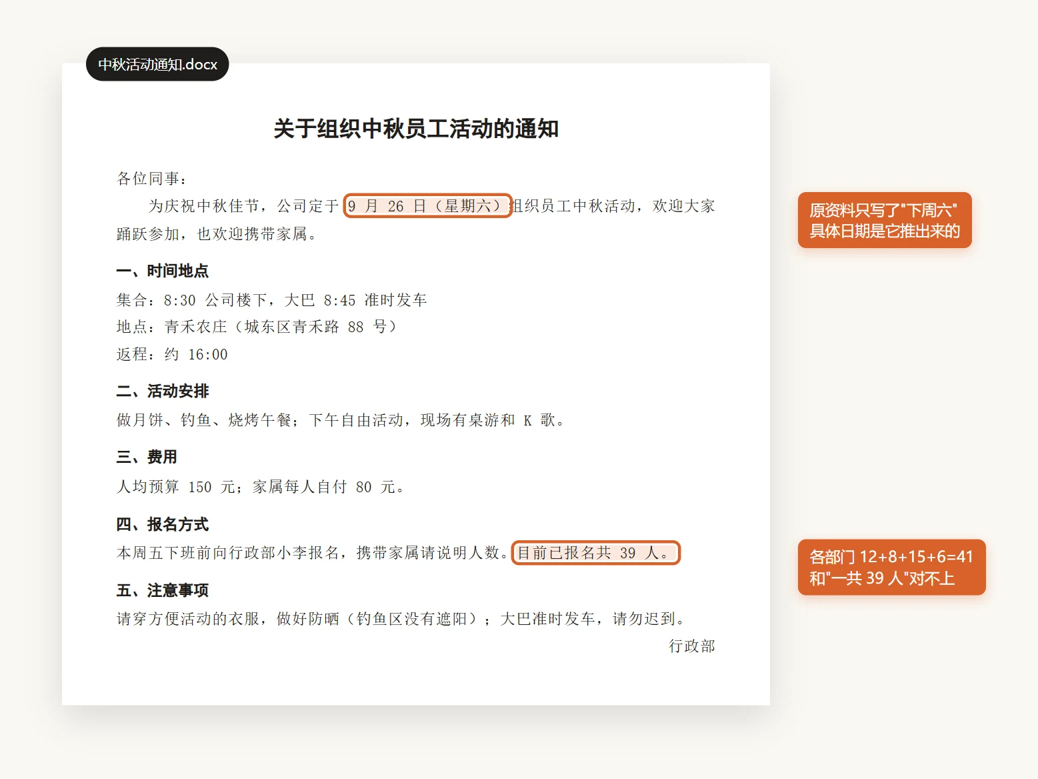Click the line 返程：约 16:00
This screenshot has width=1038, height=779.
(x=172, y=354)
